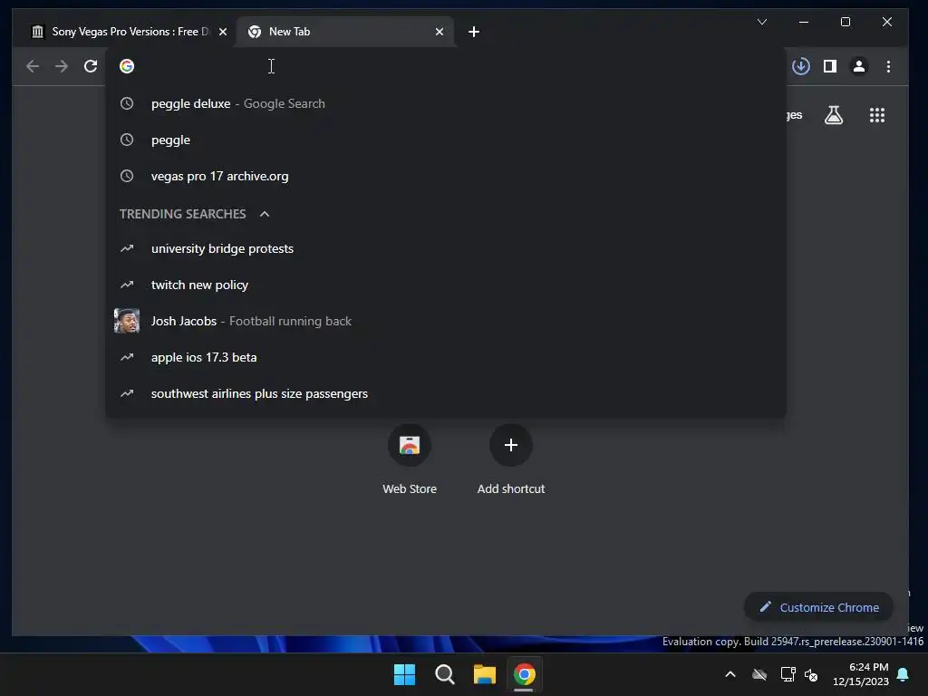
Task: Select 'university bridge protests' trending search
Action: tap(446, 248)
